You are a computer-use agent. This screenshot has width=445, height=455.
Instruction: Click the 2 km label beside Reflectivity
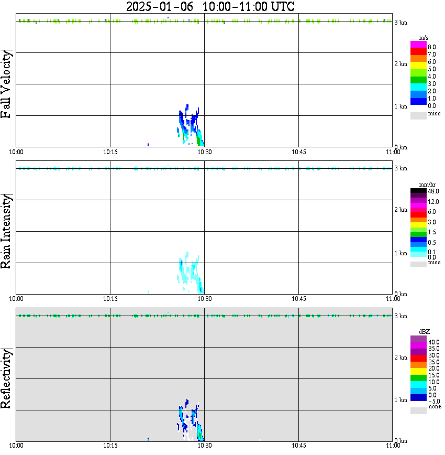[400, 357]
